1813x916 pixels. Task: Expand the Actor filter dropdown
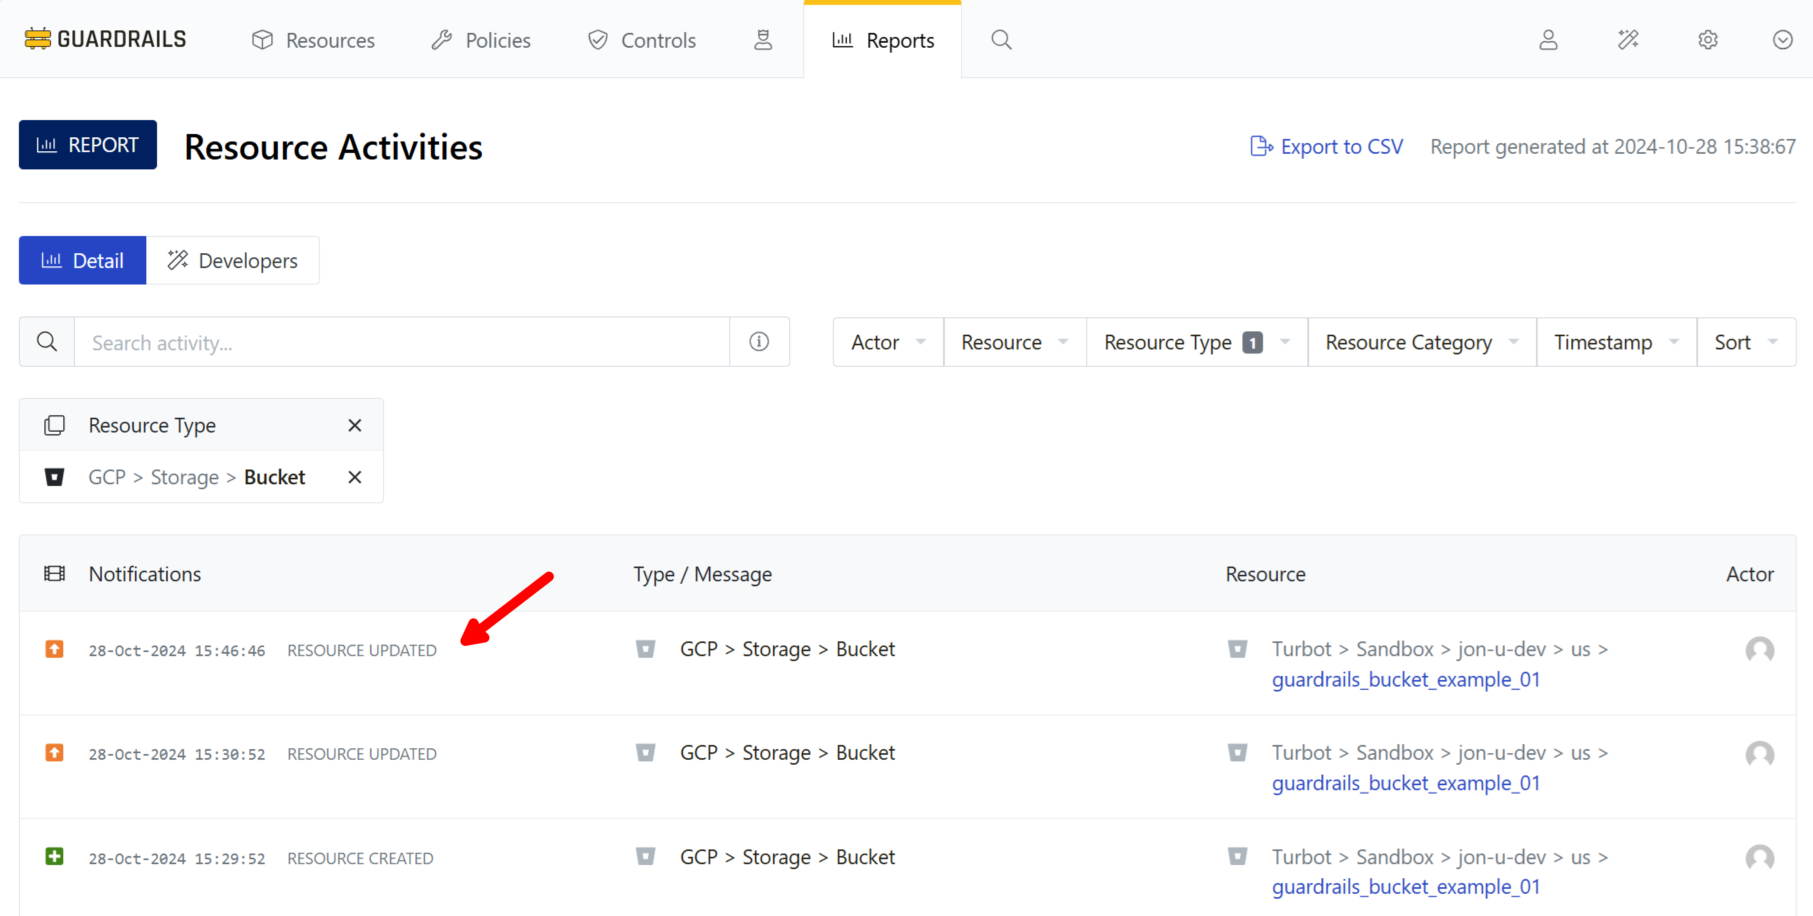pos(888,342)
